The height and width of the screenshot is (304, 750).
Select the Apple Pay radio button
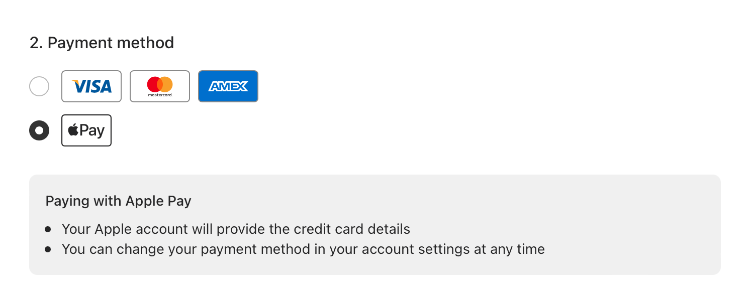pyautogui.click(x=39, y=130)
